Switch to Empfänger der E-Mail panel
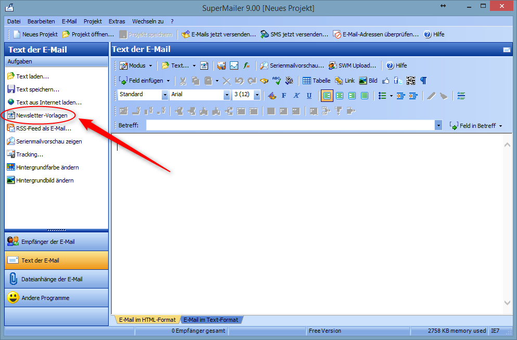The height and width of the screenshot is (340, 517). [56, 242]
